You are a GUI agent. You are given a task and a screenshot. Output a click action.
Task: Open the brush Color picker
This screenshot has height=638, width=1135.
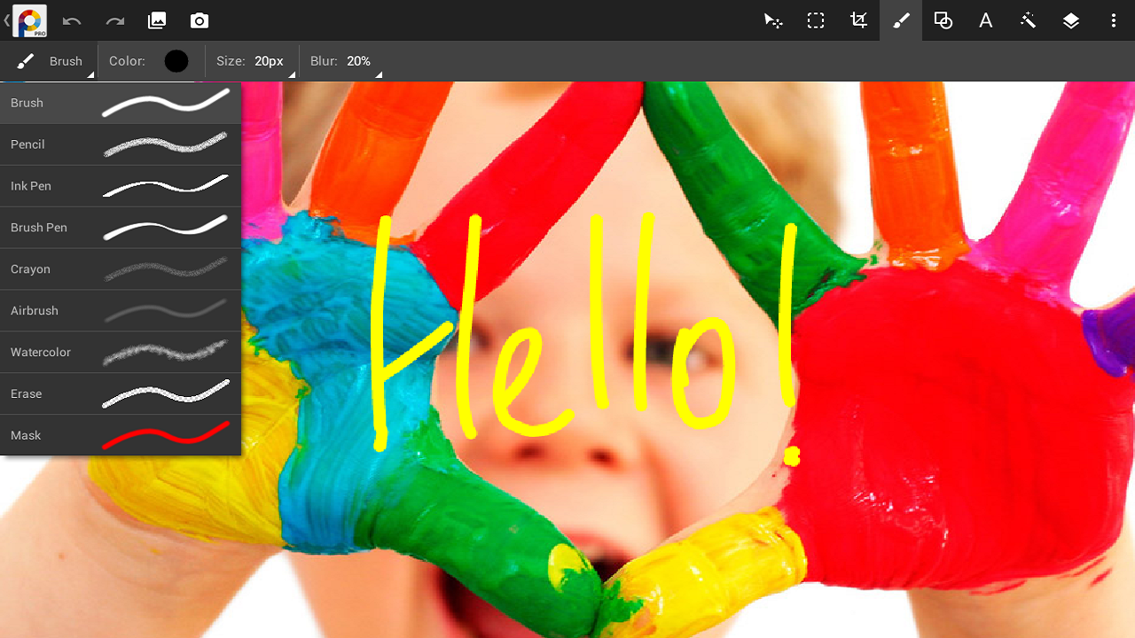(176, 61)
